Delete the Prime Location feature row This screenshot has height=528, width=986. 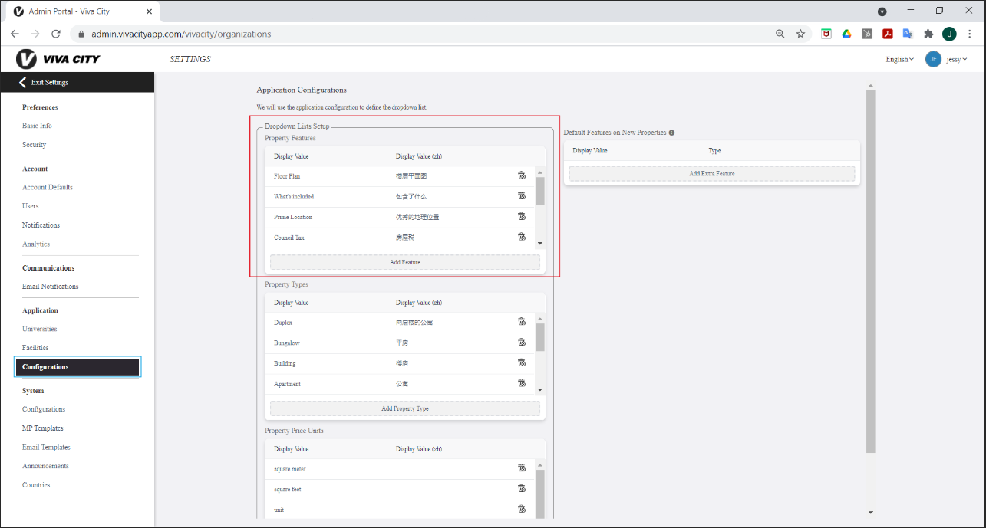pyautogui.click(x=522, y=217)
